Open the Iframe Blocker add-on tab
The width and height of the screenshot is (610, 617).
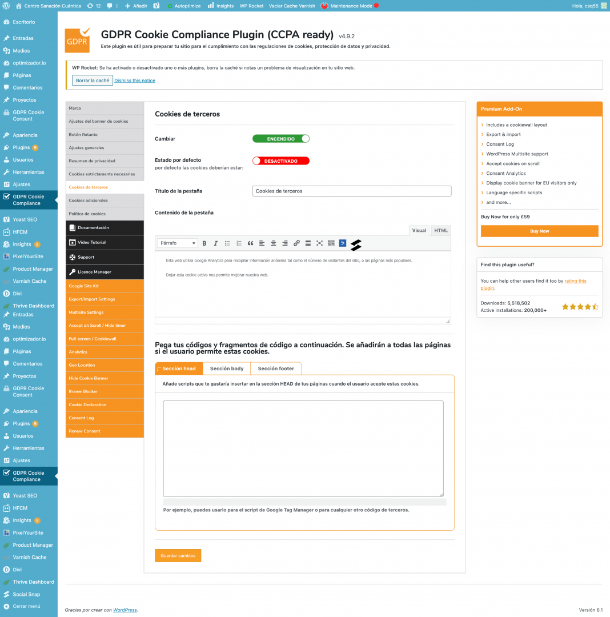(x=105, y=391)
